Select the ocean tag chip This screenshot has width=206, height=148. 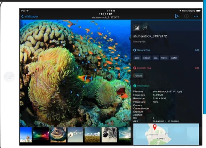click(146, 58)
